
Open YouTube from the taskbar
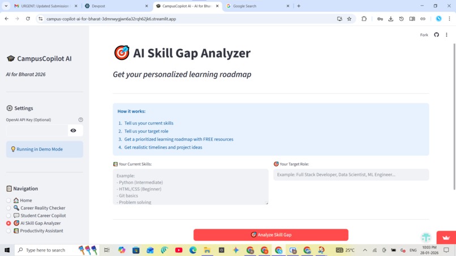[x=179, y=250]
